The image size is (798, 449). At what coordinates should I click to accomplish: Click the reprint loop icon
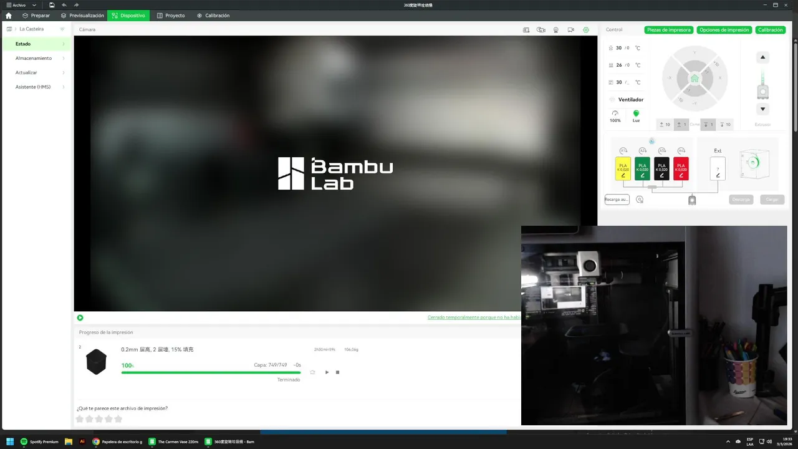(313, 372)
